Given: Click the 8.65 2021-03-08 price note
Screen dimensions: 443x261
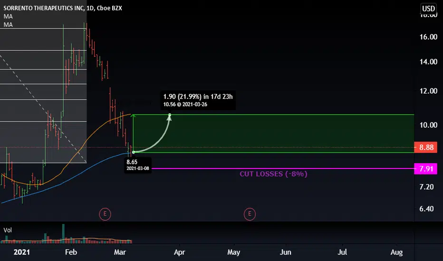Looking at the screenshot, I should (137, 165).
